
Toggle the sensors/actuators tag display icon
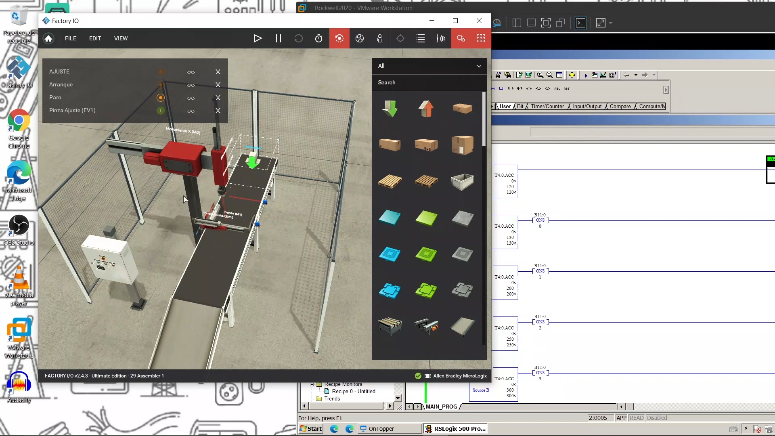pyautogui.click(x=400, y=38)
